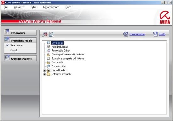Click the Panoramica sidebar icon
The image size is (173, 121).
7,32
